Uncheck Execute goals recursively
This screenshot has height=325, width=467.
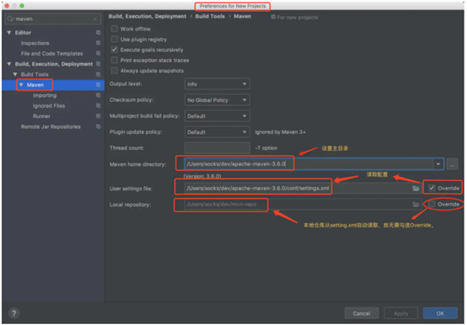pyautogui.click(x=115, y=50)
